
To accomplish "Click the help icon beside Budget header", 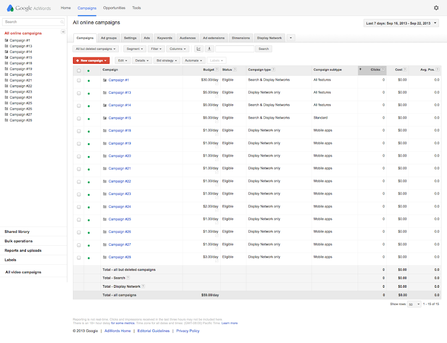I will [x=217, y=70].
